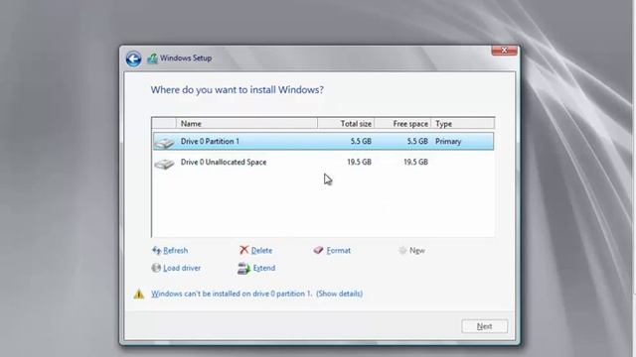Sort by the Free space column header
636x357 pixels.
[x=402, y=123]
